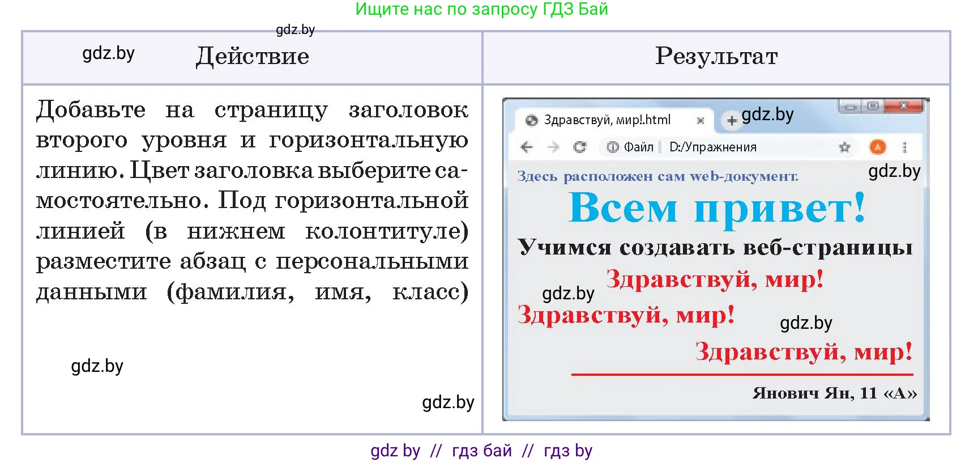Open the orange profile avatar
The height and width of the screenshot is (462, 965).
[x=877, y=147]
